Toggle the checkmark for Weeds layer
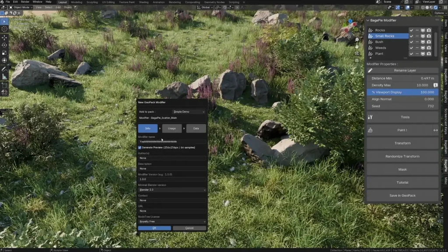The height and width of the screenshot is (252, 448). 411,48
